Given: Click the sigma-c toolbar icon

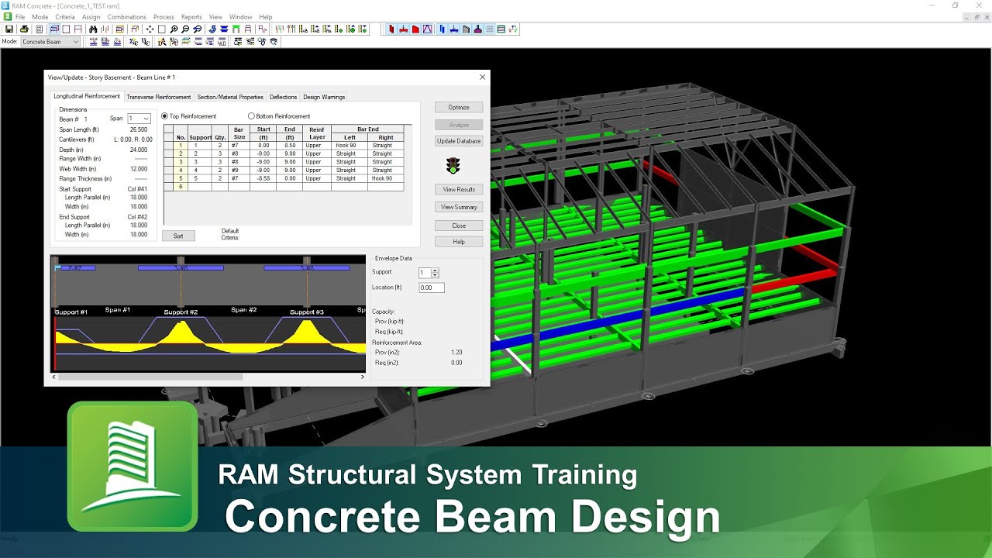Looking at the screenshot, I should pyautogui.click(x=133, y=42).
